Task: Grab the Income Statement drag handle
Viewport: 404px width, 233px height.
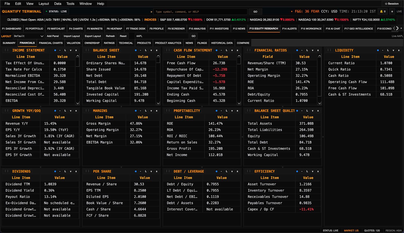Action: point(7,50)
